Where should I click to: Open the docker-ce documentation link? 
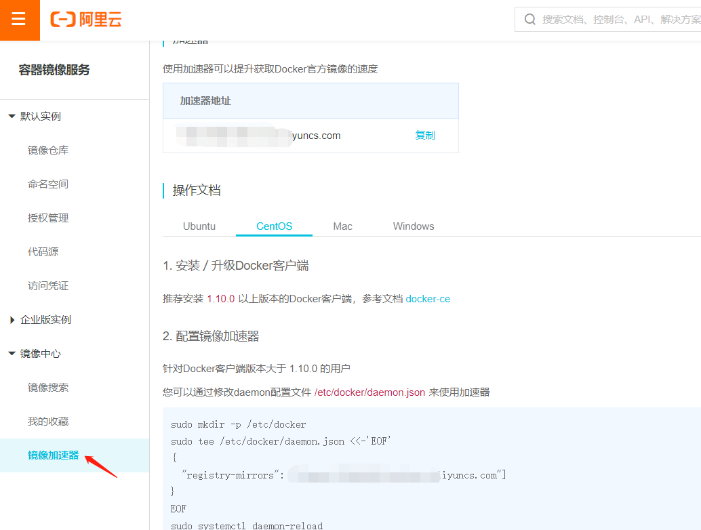pyautogui.click(x=428, y=298)
